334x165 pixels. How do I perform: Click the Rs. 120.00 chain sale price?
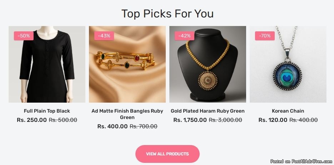[x=273, y=120]
